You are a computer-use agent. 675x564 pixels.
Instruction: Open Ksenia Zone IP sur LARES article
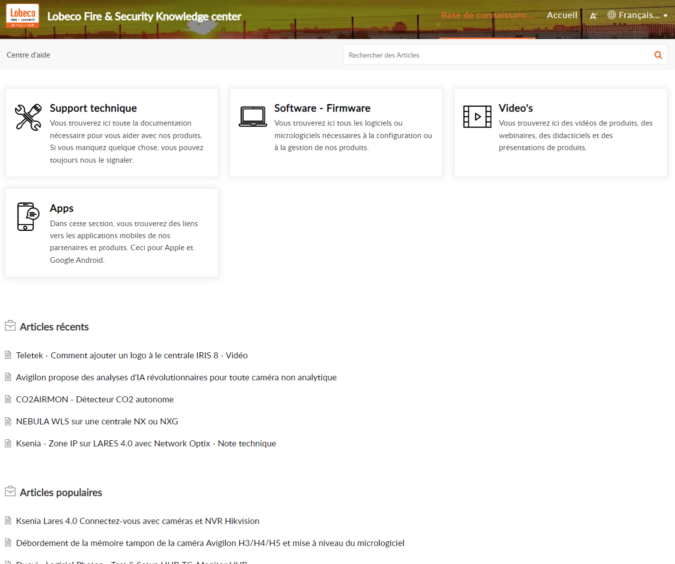(146, 443)
